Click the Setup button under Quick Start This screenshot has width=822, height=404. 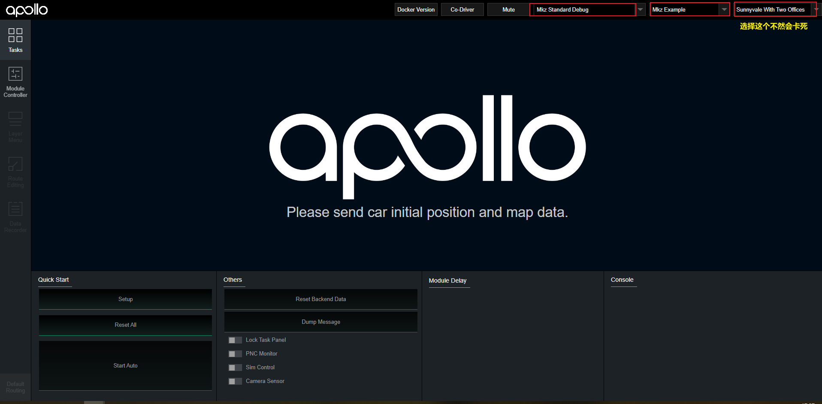125,299
